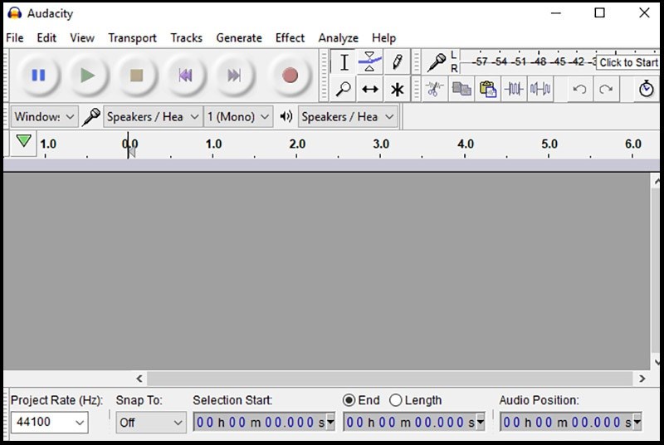Expand the Snap To dropdown
This screenshot has height=445, width=664.
pos(150,423)
